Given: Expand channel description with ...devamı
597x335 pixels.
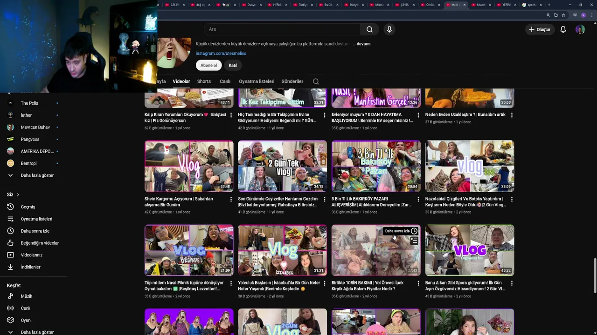Looking at the screenshot, I should pos(361,44).
